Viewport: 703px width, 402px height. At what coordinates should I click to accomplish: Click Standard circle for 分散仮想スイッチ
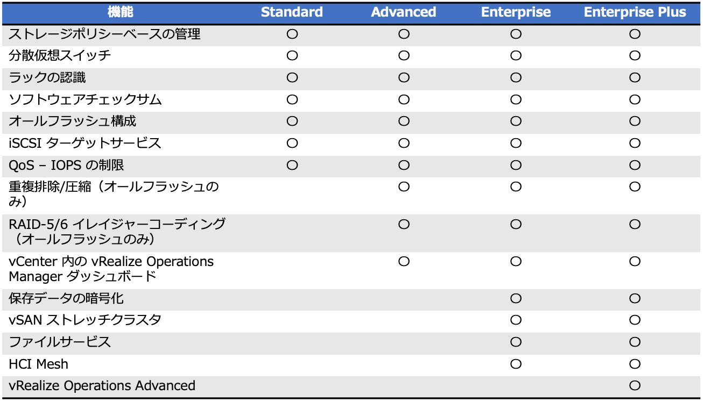point(292,55)
